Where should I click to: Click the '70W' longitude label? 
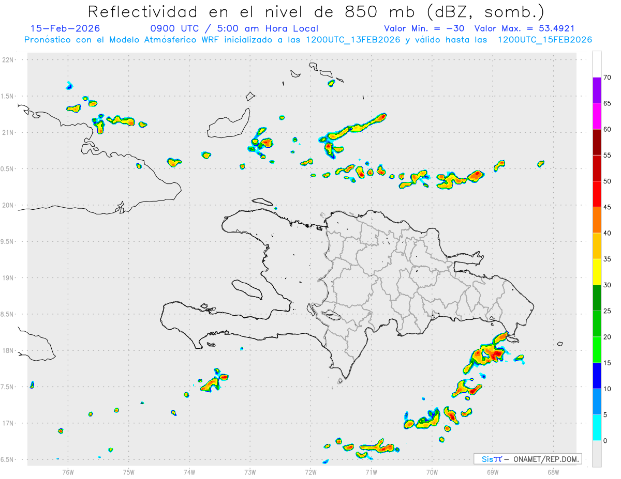point(432,472)
